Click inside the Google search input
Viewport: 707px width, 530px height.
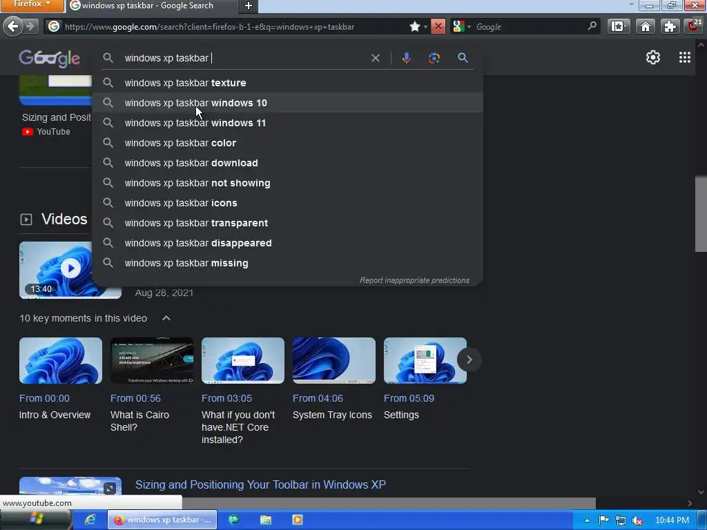pyautogui.click(x=244, y=58)
